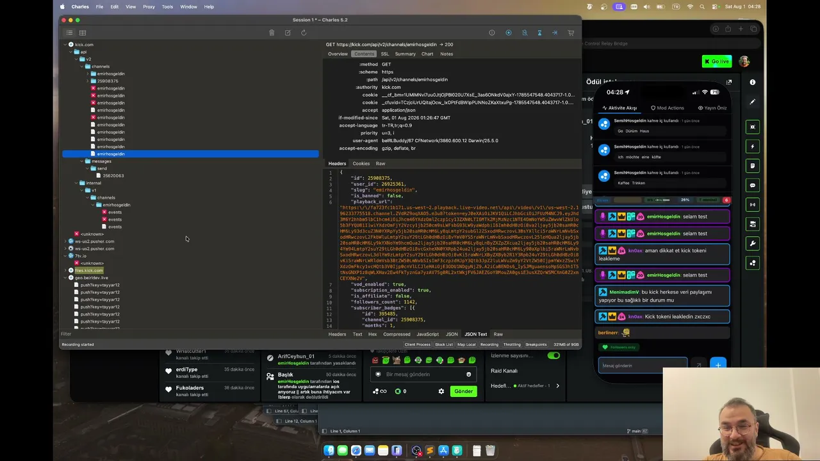Open the Hex response view tab
Viewport: 820px width, 461px height.
click(372, 334)
